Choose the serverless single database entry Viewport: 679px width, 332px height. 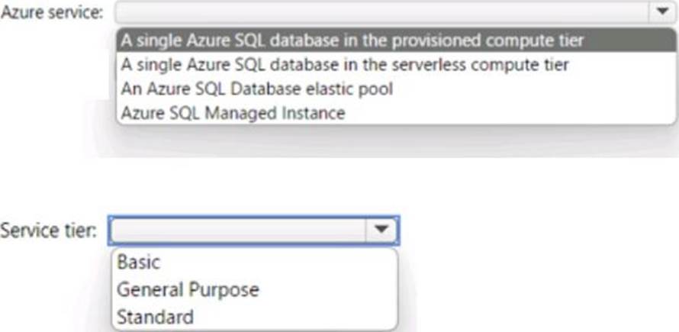[396, 65]
